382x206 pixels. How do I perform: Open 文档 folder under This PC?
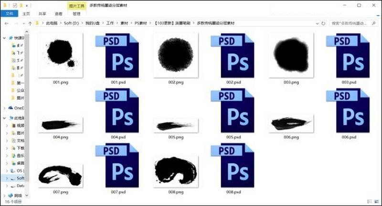(x=18, y=141)
